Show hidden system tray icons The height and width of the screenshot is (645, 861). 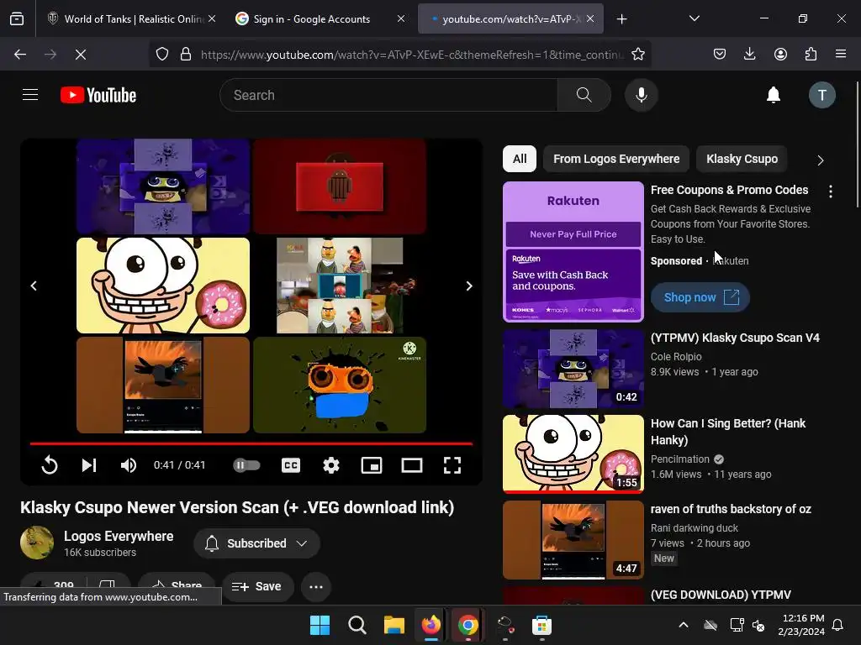pos(684,625)
